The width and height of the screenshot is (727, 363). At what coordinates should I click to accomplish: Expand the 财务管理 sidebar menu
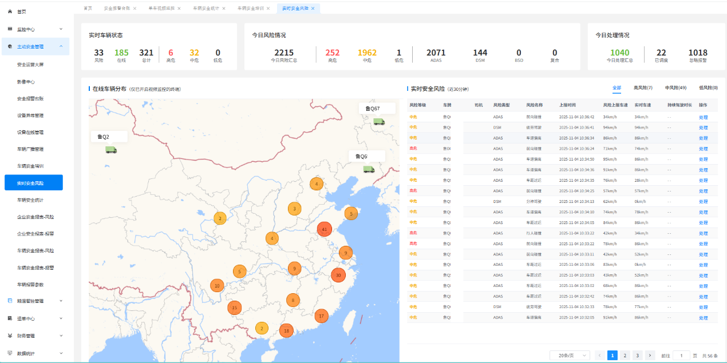(61, 336)
